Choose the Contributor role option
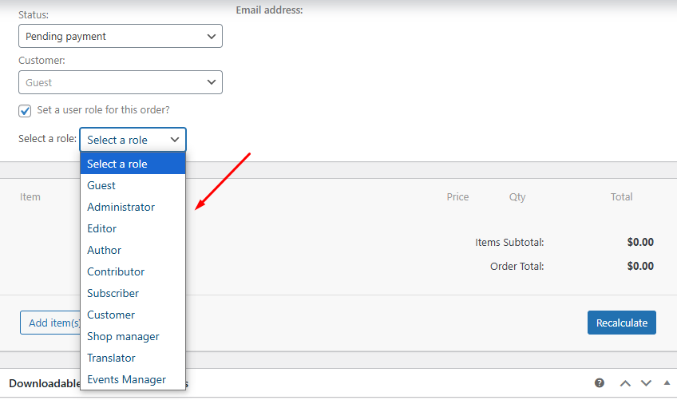The width and height of the screenshot is (677, 400). (x=116, y=271)
